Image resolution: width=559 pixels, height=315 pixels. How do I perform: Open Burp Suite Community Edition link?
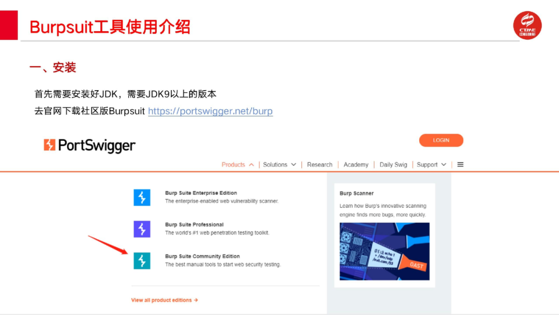[x=202, y=256]
